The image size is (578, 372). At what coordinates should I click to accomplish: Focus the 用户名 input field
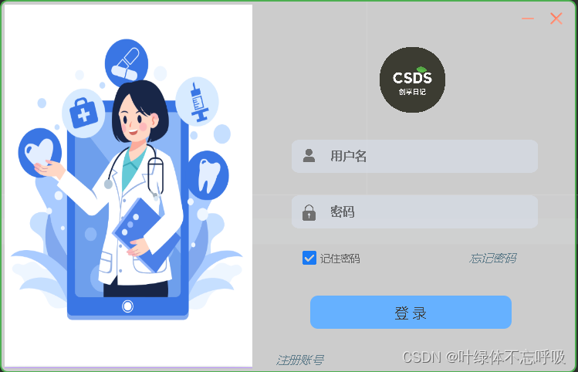(414, 156)
